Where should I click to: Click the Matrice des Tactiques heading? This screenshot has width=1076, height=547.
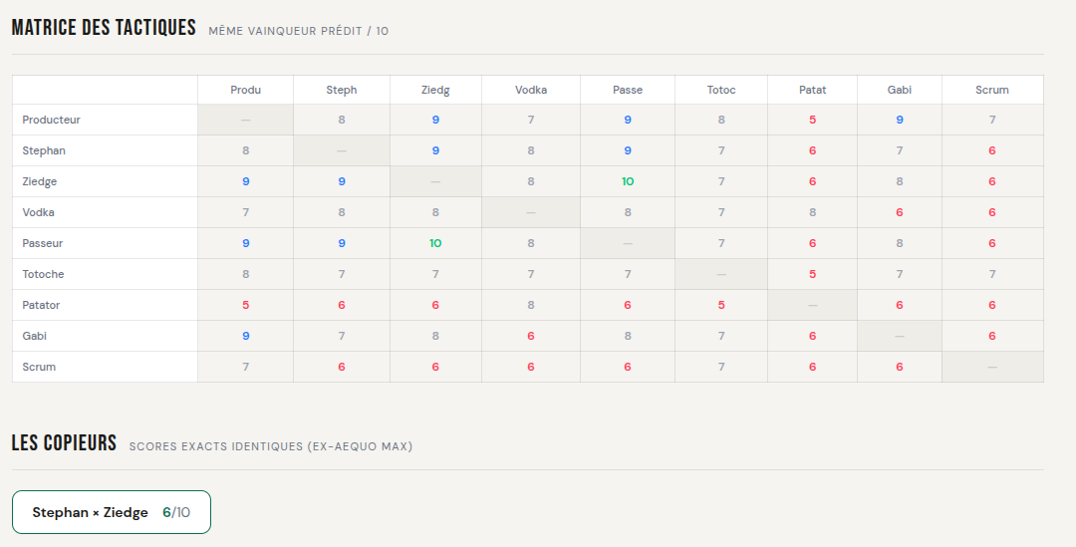coord(104,28)
